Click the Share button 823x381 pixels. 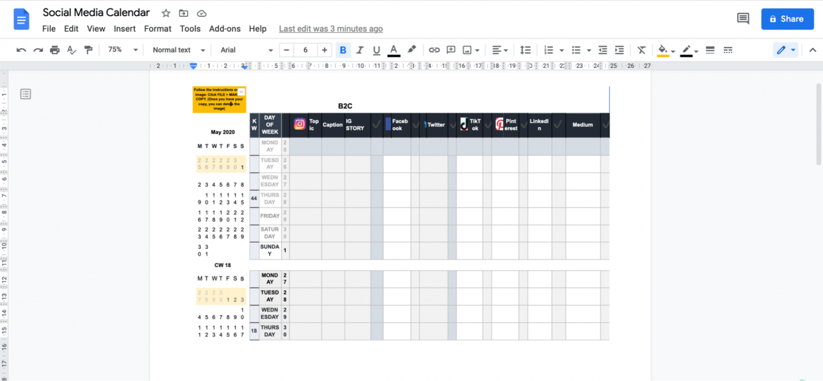[787, 18]
